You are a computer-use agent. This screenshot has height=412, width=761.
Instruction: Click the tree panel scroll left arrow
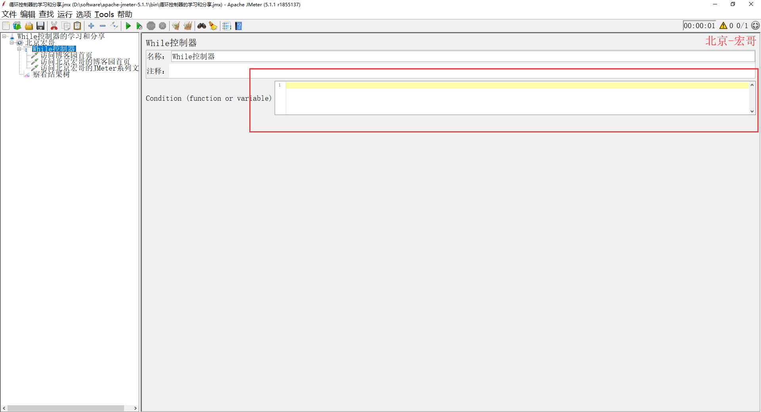4,408
